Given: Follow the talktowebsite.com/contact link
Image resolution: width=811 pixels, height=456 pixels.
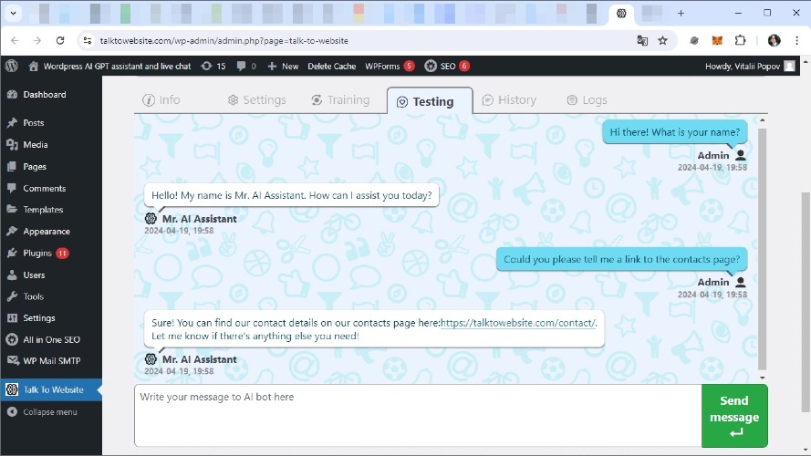Looking at the screenshot, I should (518, 323).
